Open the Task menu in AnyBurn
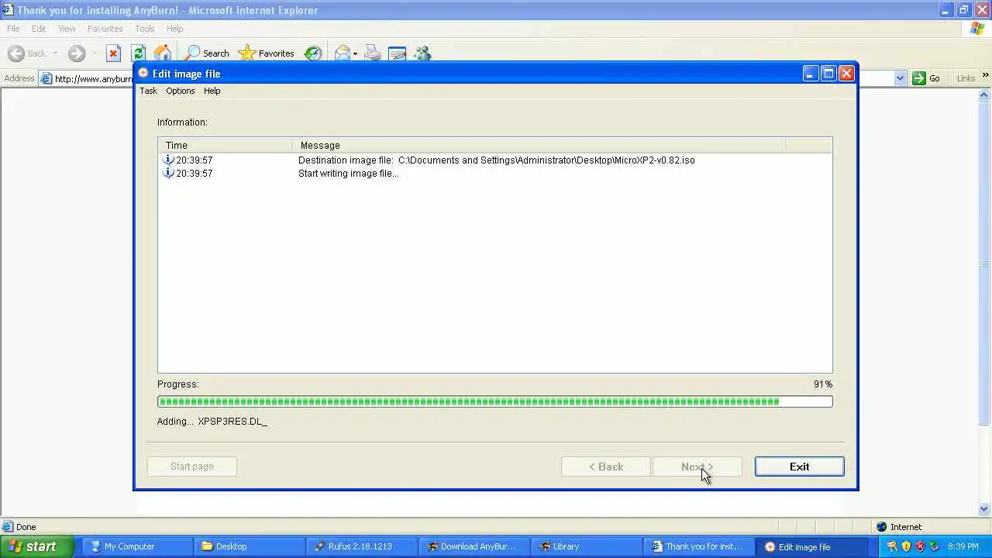The image size is (992, 558). 148,91
